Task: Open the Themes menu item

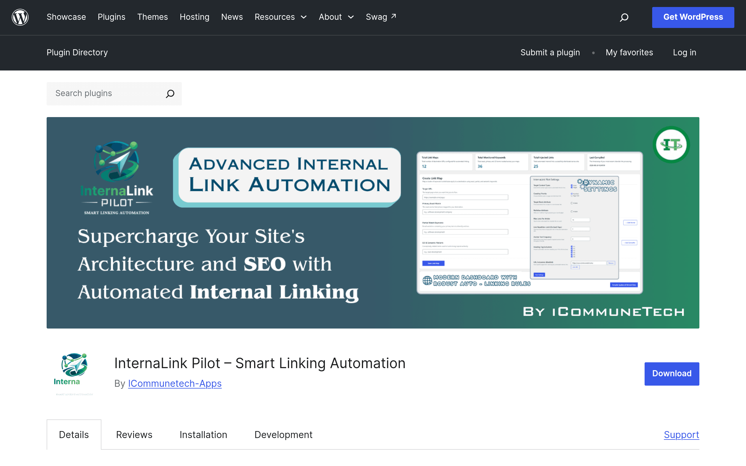Action: click(153, 17)
